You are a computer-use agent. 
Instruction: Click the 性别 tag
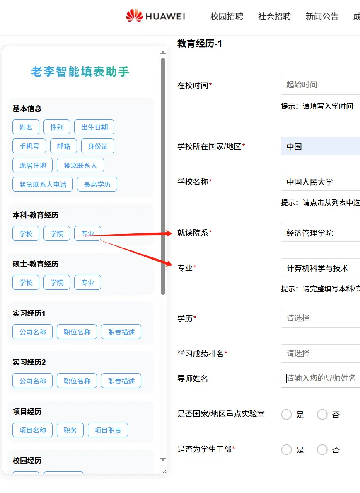(x=56, y=127)
